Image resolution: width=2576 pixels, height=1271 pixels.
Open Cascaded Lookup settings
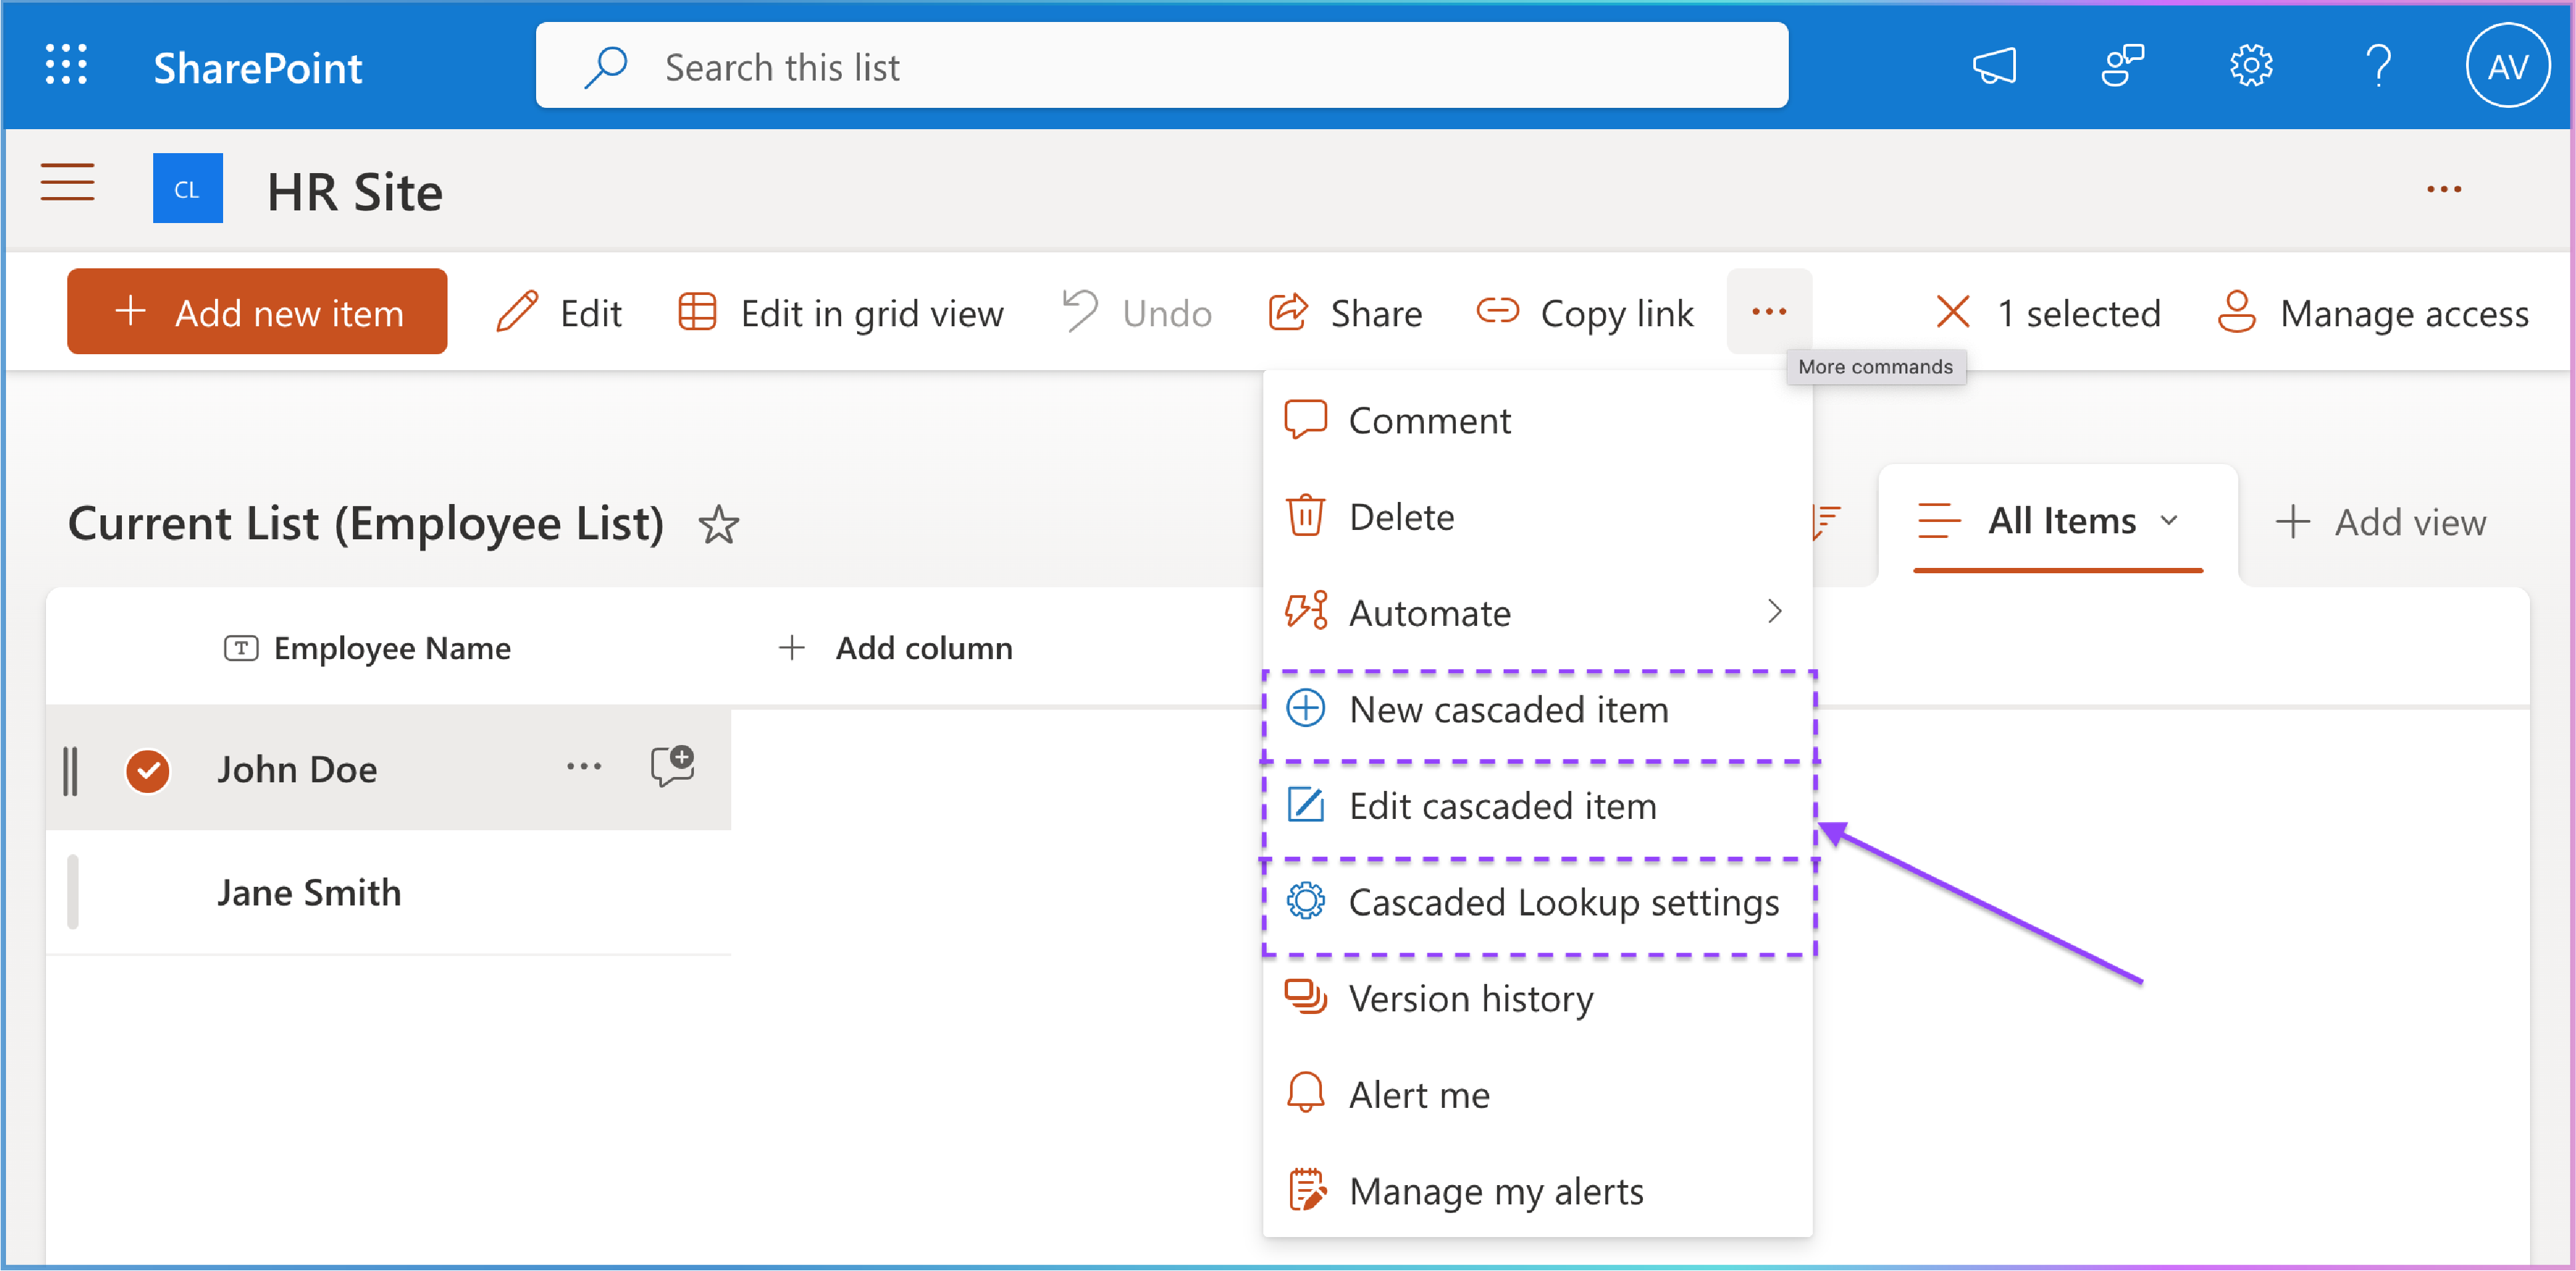click(1539, 903)
